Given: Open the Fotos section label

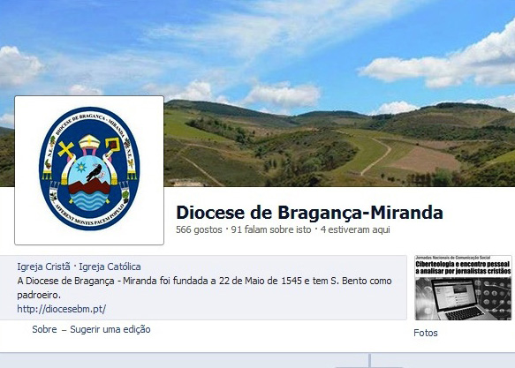Looking at the screenshot, I should (426, 333).
